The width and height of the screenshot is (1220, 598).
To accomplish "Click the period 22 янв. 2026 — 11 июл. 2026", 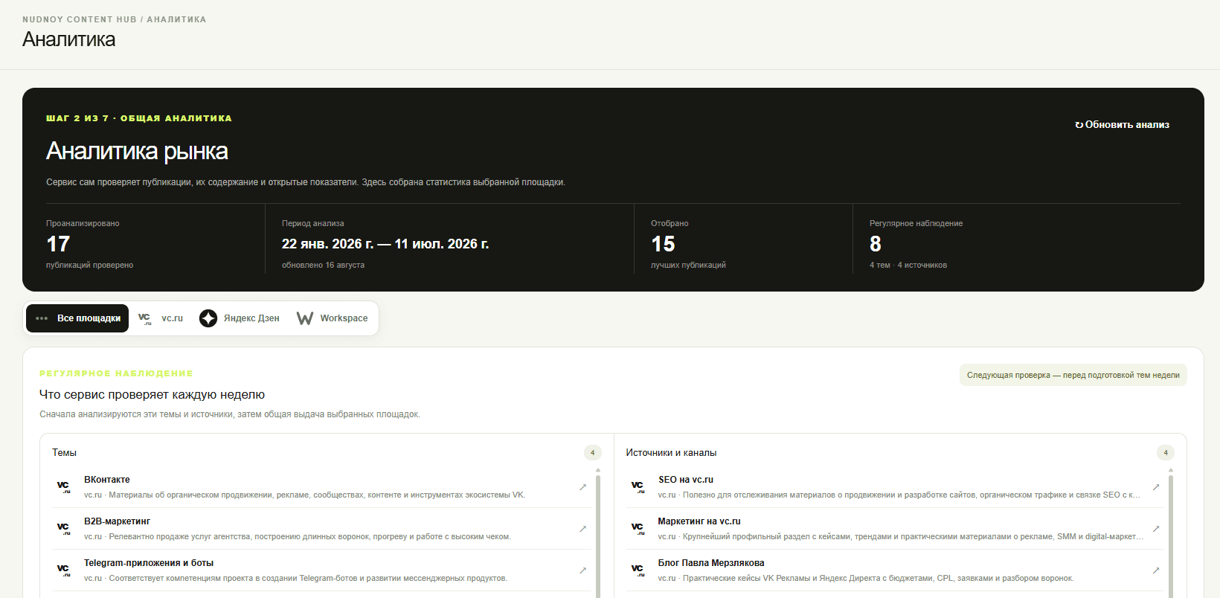I will pyautogui.click(x=385, y=244).
